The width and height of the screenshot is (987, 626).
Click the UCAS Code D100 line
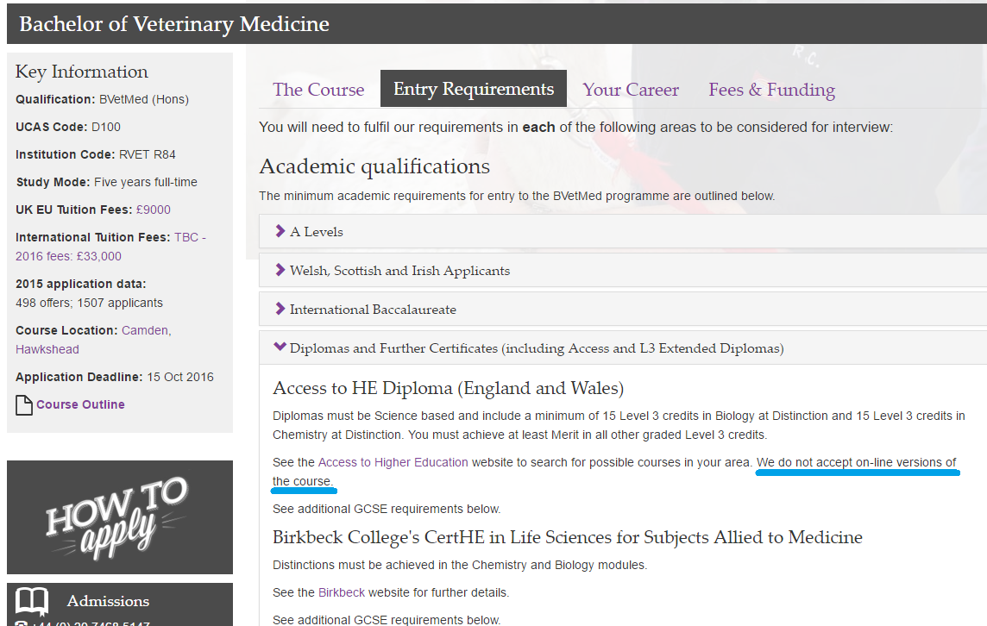point(68,127)
